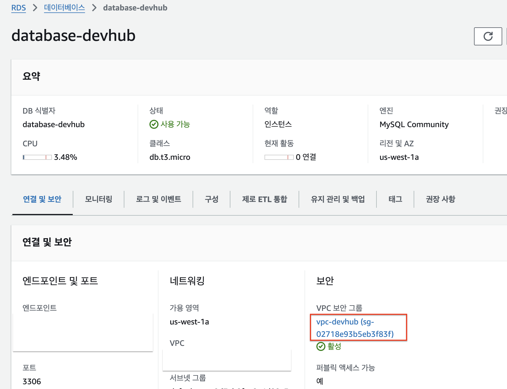Click the MySQL Community engine value
Screen dimensions: 507x389
414,124
